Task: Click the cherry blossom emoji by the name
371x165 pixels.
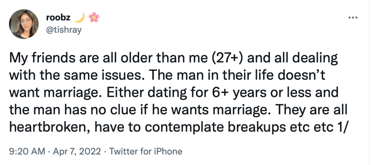Action: tap(94, 17)
